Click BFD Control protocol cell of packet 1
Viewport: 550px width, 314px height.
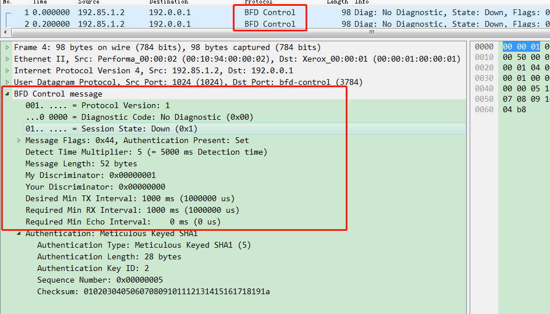tap(269, 12)
